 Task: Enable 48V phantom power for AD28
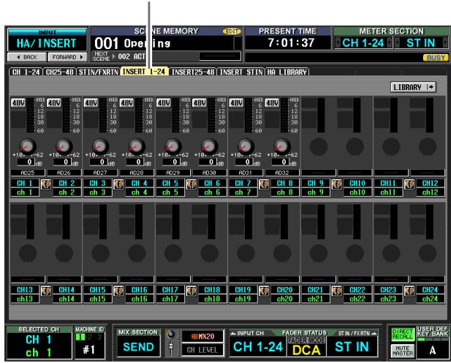click(127, 103)
